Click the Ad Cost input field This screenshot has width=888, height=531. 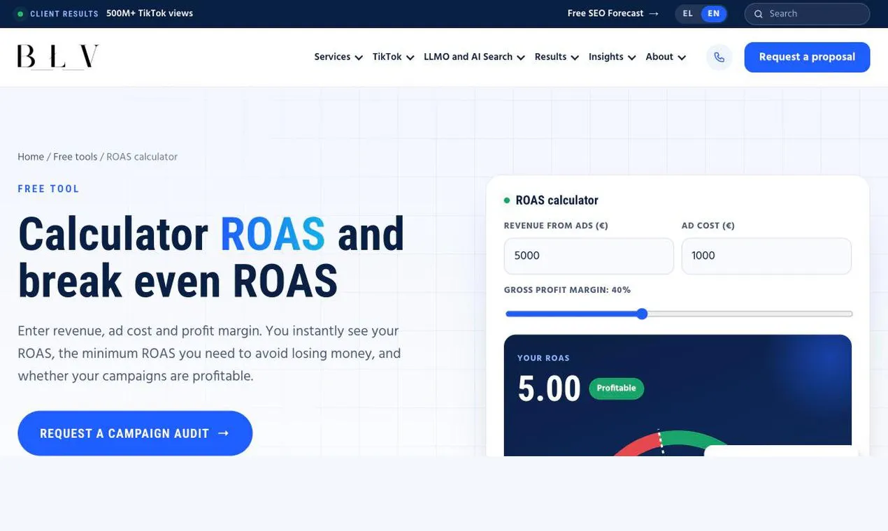766,256
